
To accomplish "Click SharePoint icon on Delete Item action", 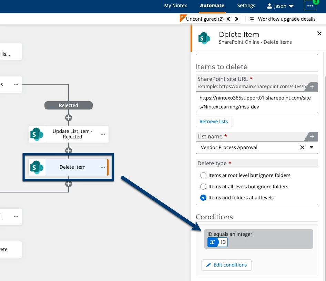I will pyautogui.click(x=37, y=167).
